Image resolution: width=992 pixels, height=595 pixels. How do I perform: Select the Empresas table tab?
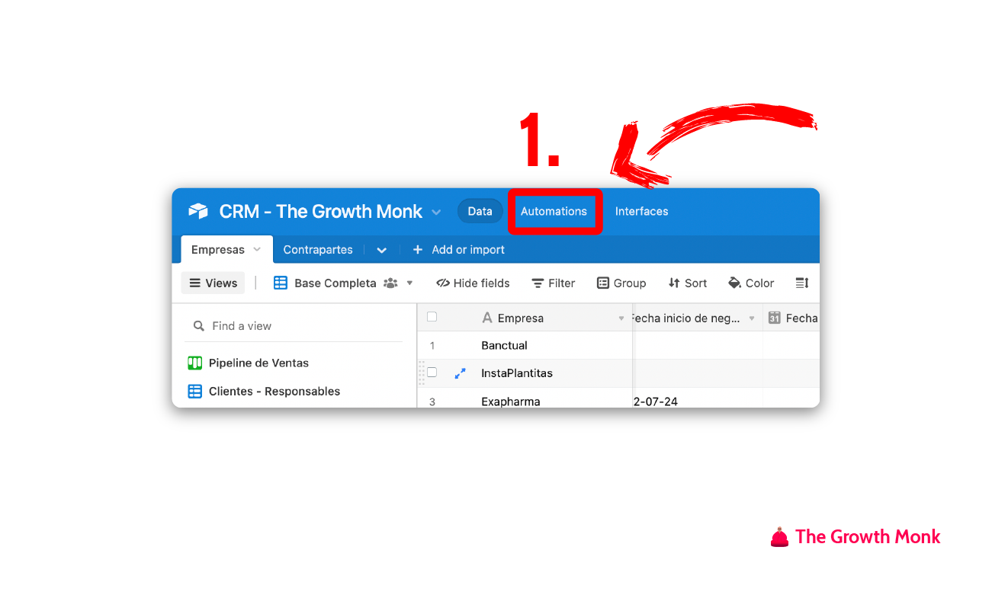(226, 249)
